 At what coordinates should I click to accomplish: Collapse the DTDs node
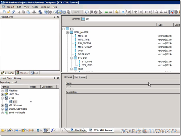point(2,98)
